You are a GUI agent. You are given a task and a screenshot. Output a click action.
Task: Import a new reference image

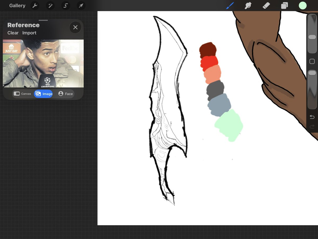click(x=29, y=33)
